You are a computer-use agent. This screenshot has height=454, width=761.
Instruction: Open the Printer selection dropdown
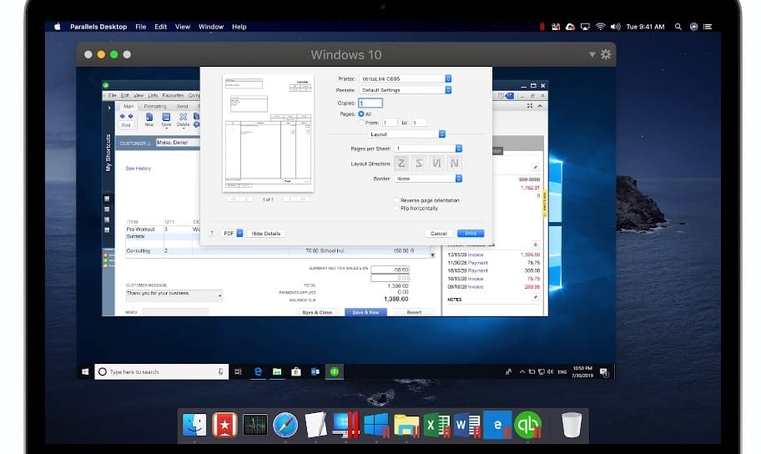point(406,78)
